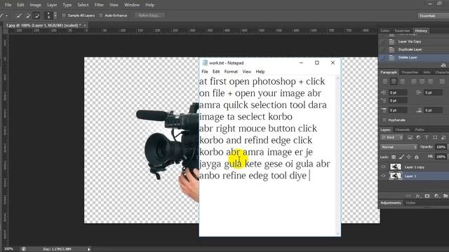The image size is (449, 252).
Task: Open Photoshop Help menu
Action: pos(149,5)
